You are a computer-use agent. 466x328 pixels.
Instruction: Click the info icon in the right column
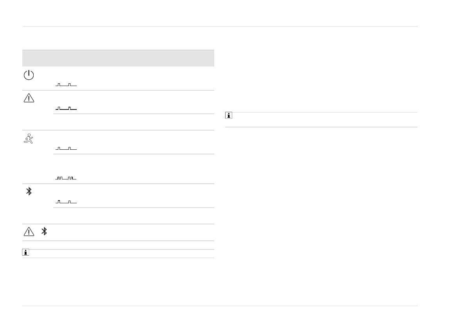tap(229, 116)
